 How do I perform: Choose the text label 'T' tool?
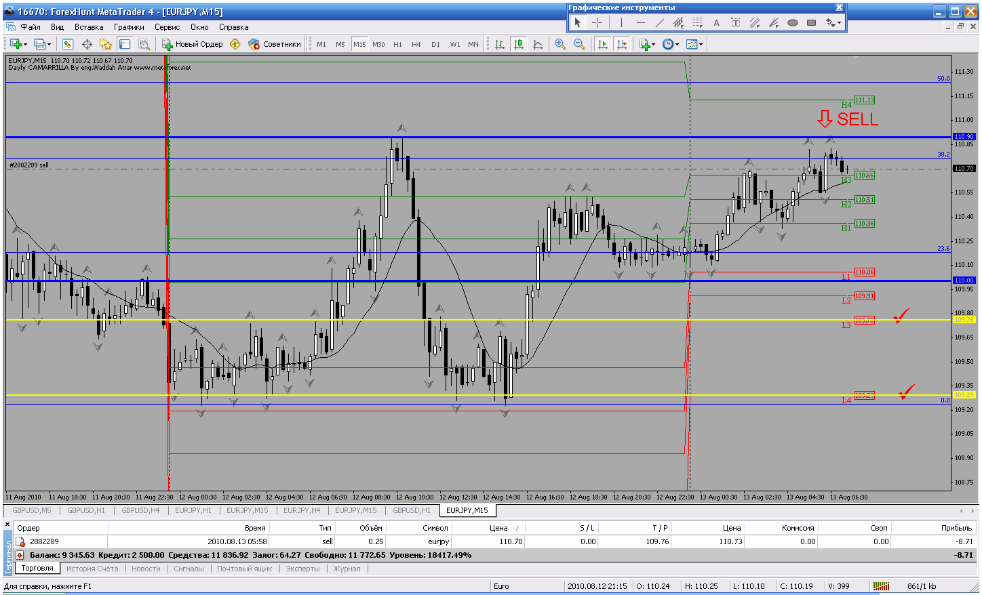735,22
